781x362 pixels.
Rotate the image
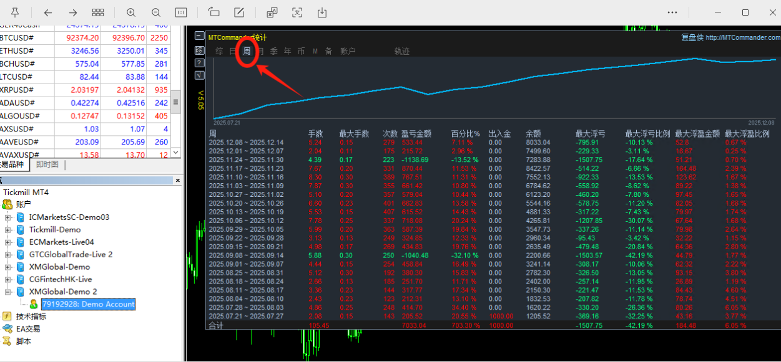[214, 12]
